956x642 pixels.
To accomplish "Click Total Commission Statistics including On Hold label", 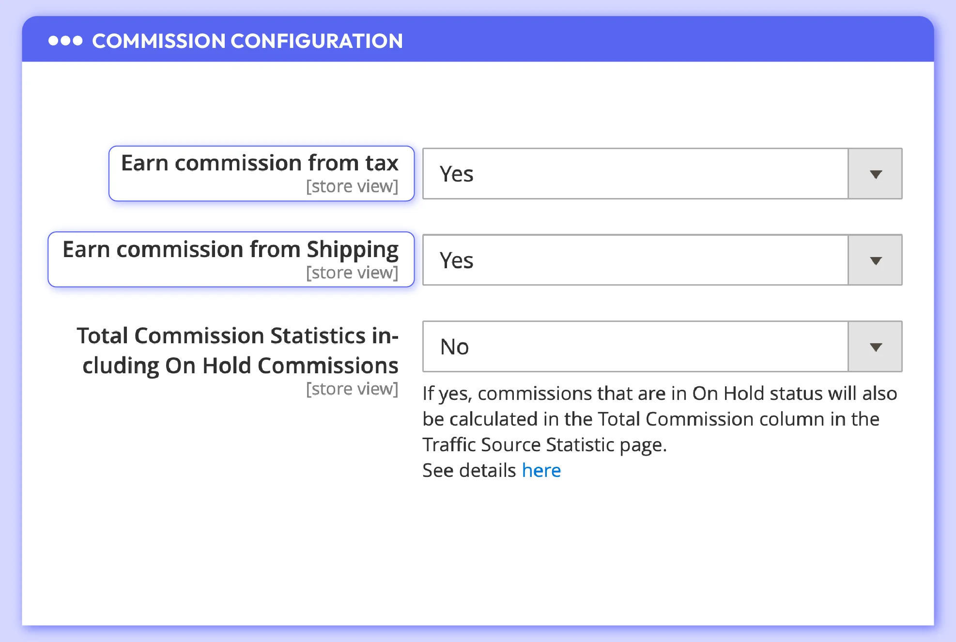I will click(238, 351).
